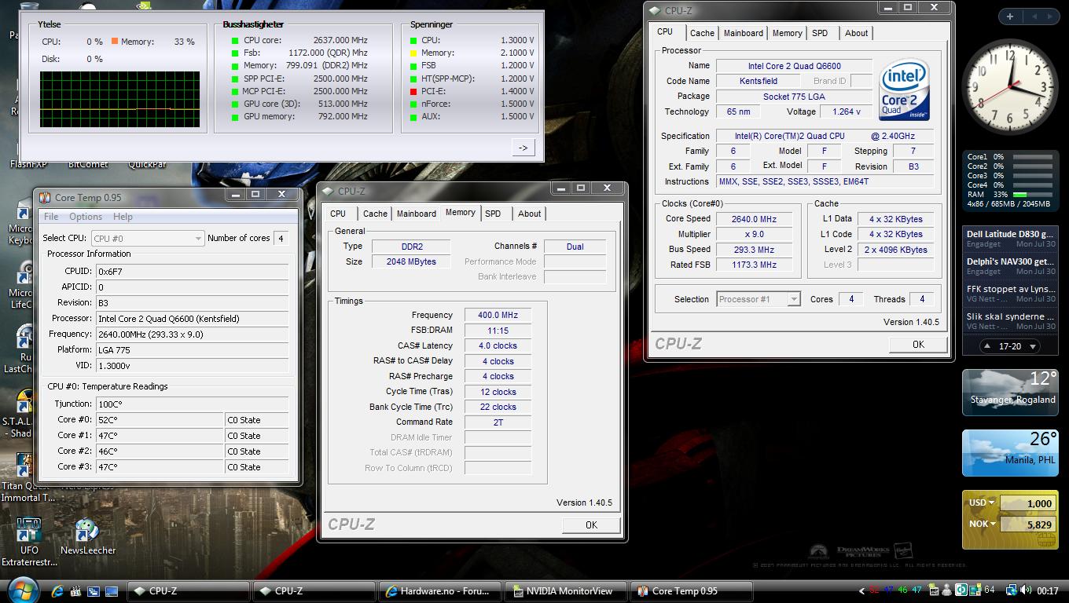
Task: Click the USD amount field 1,000
Action: click(x=1027, y=503)
